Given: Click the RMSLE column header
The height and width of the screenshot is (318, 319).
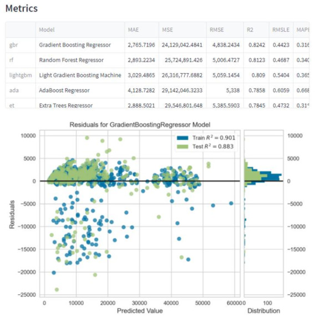Looking at the screenshot, I should [x=281, y=30].
